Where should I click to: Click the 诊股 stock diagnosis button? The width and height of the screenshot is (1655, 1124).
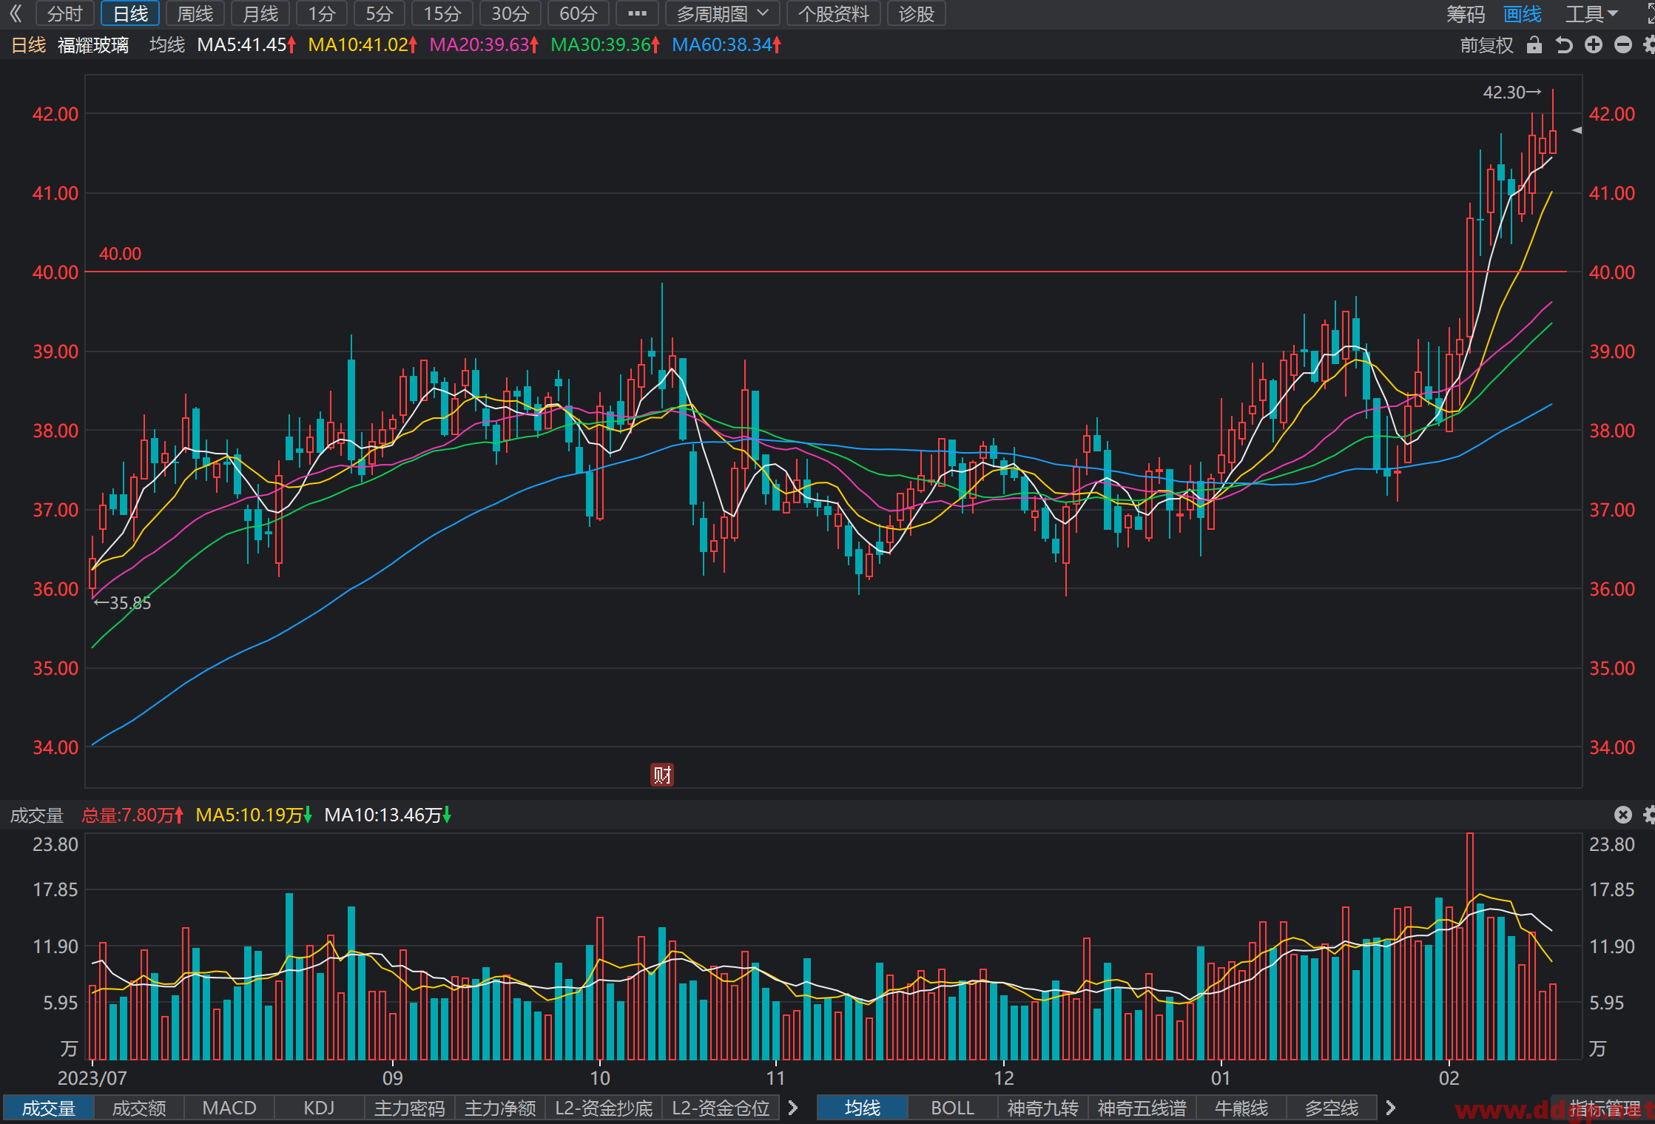tap(916, 13)
